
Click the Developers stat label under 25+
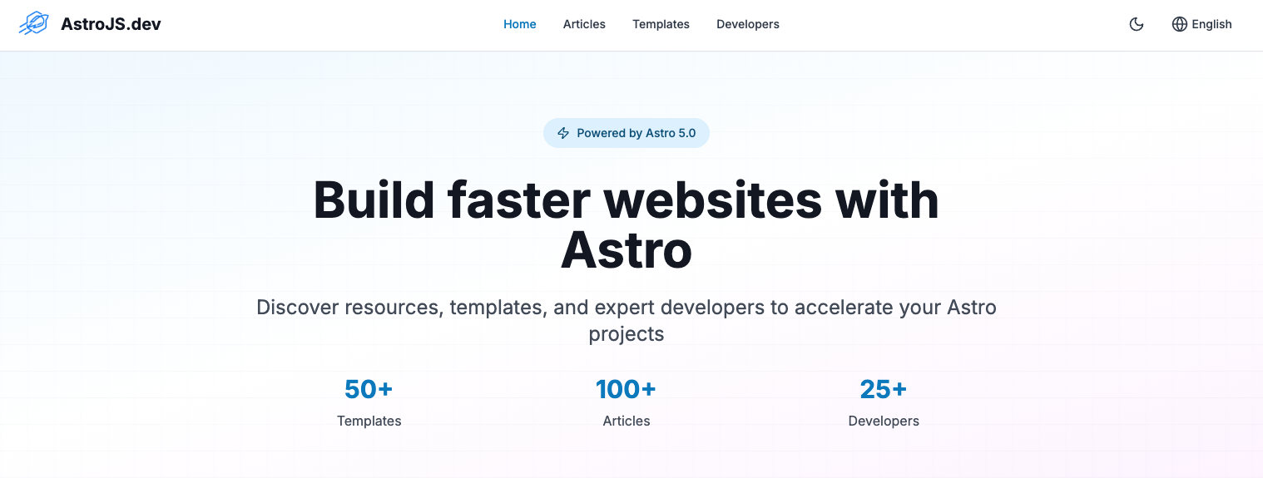884,421
